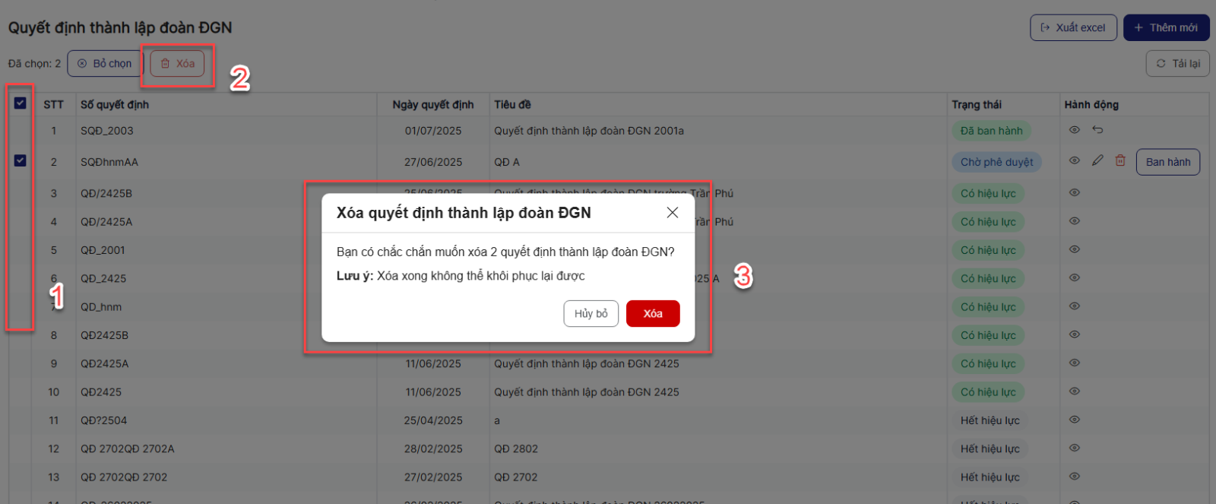View the QD?2504 decision via eye icon
The height and width of the screenshot is (504, 1216).
1074,420
